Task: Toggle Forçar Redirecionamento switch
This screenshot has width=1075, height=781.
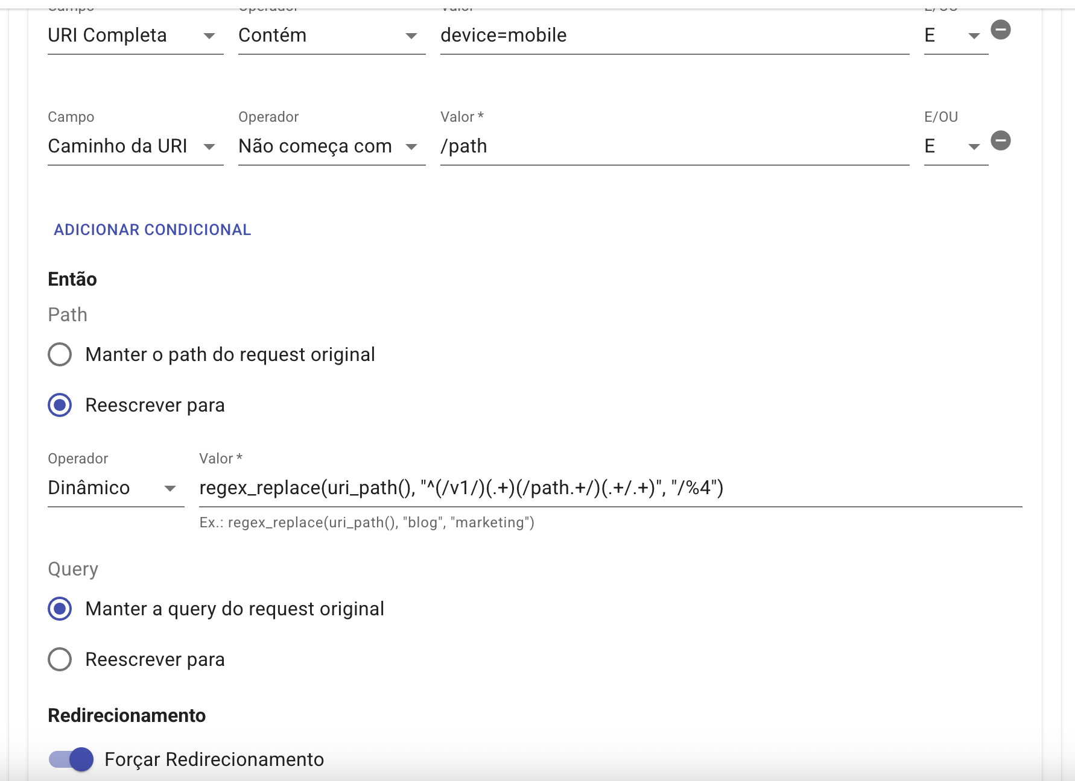Action: click(72, 759)
